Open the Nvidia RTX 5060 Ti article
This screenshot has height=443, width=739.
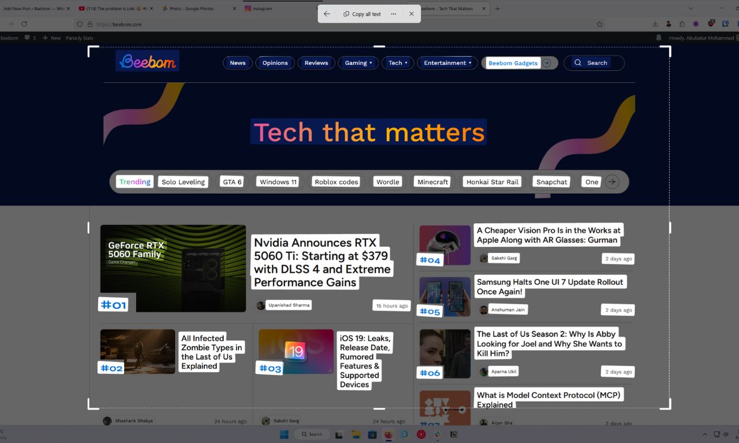pos(322,262)
